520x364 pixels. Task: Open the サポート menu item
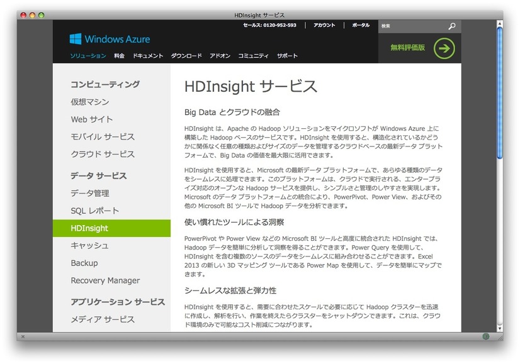pyautogui.click(x=287, y=56)
